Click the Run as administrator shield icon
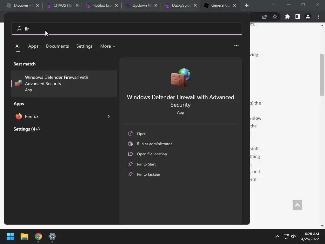325x244 pixels. coord(130,144)
